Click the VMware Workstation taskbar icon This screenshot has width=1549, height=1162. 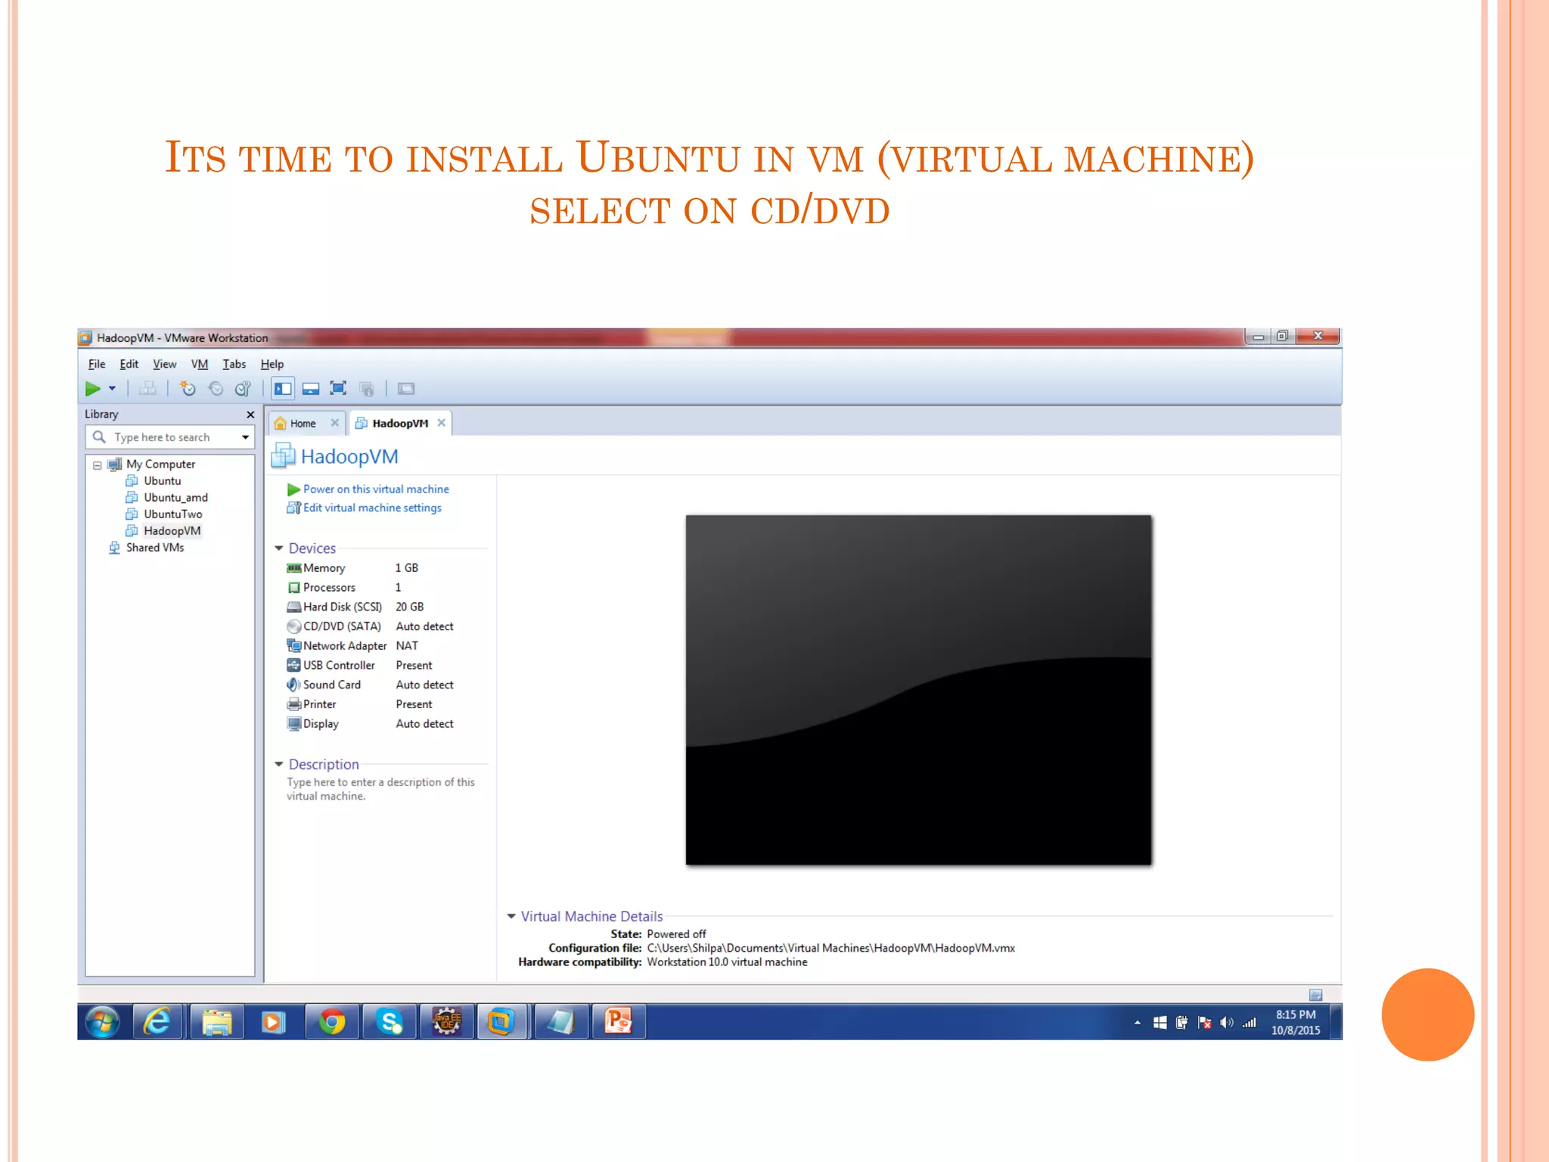[501, 1022]
